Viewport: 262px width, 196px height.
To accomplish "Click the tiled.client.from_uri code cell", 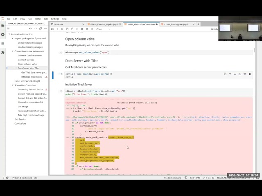I will (x=159, y=93).
